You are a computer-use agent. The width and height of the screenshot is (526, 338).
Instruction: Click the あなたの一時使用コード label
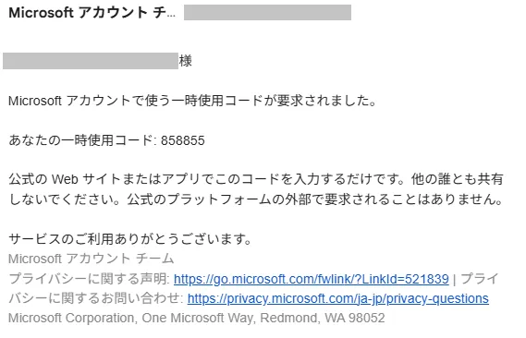[80, 140]
